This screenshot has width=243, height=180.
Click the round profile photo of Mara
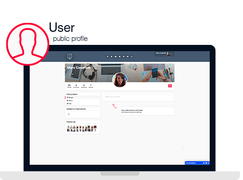[x=120, y=80]
